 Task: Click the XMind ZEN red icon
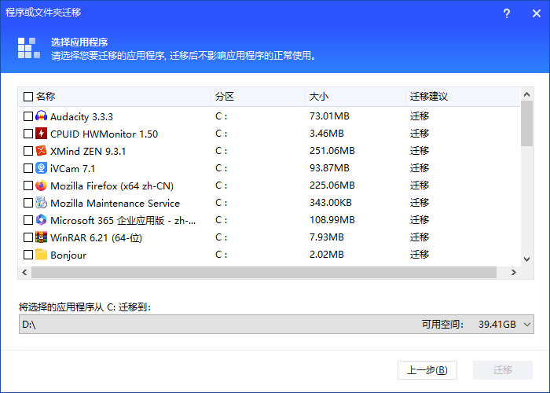[41, 151]
